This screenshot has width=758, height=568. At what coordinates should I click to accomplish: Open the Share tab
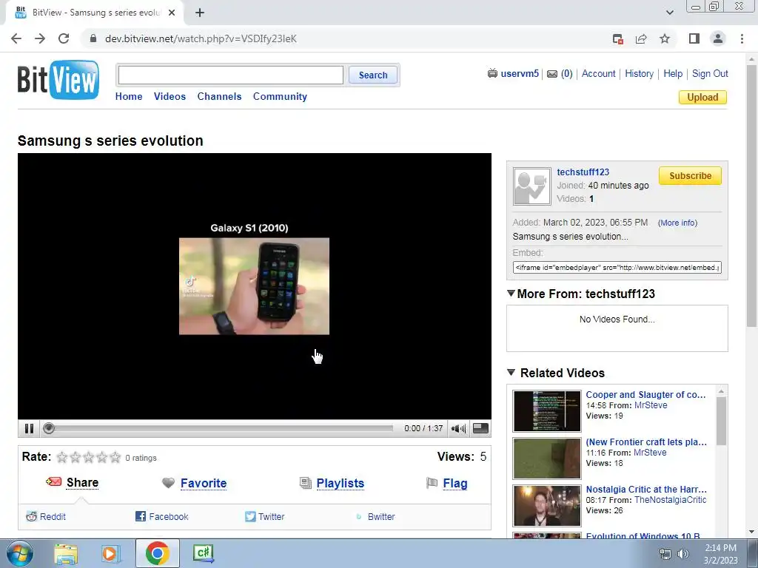click(x=82, y=482)
